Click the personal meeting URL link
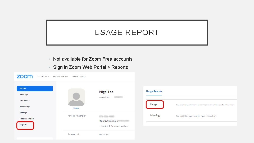 pyautogui.click(x=114, y=121)
